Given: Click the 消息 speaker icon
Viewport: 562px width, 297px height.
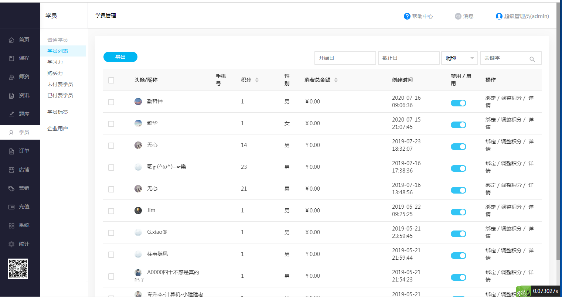Looking at the screenshot, I should (x=458, y=16).
